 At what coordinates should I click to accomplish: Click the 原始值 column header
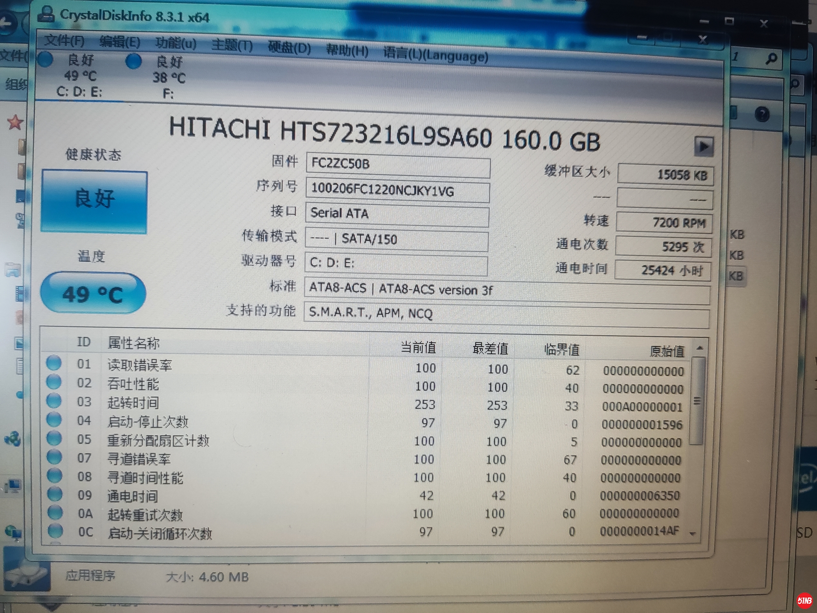(667, 351)
